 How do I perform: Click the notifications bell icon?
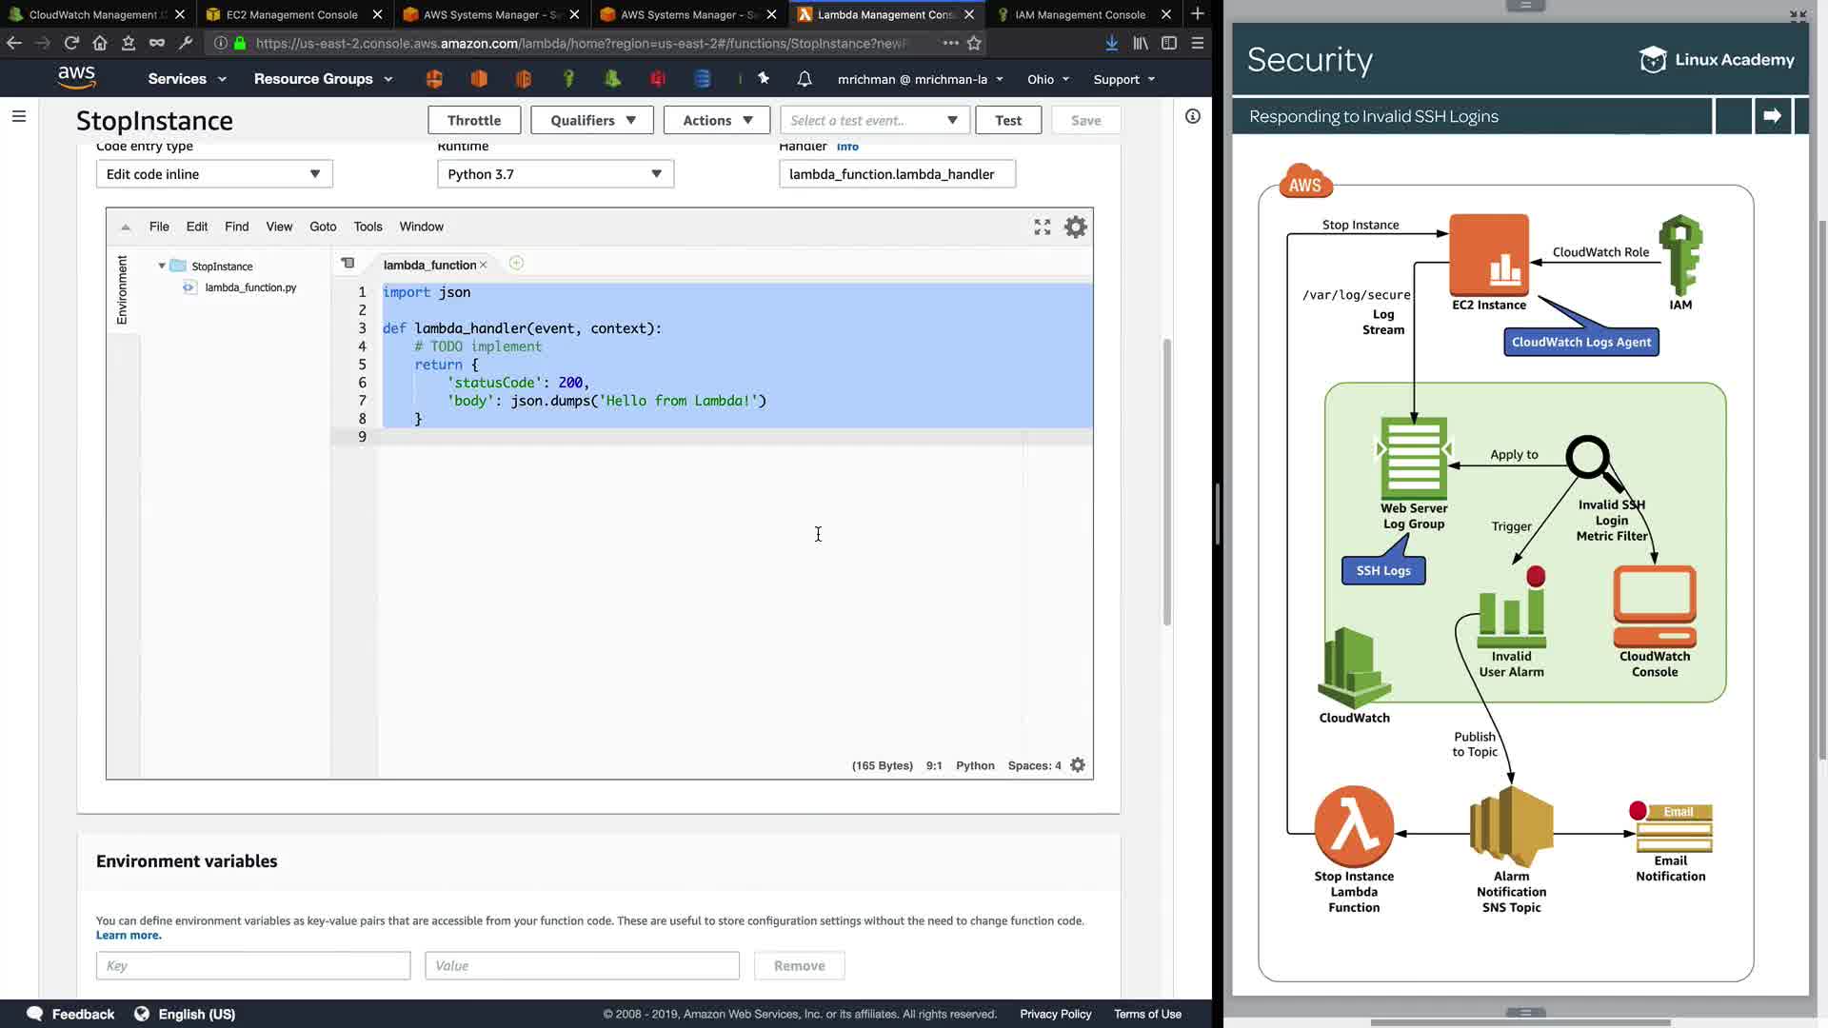coord(805,79)
